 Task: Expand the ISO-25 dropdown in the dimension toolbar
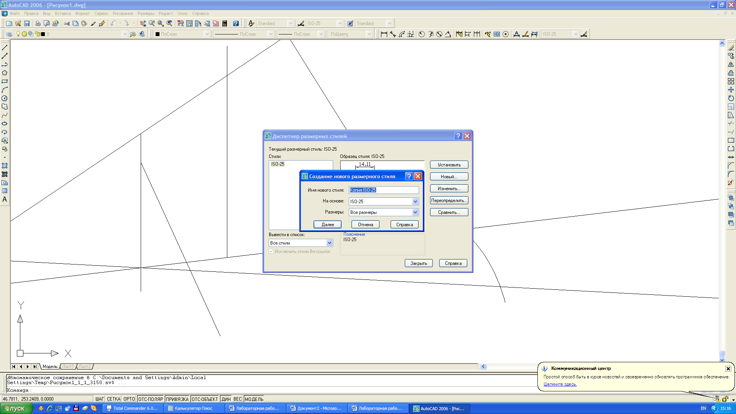(575, 34)
